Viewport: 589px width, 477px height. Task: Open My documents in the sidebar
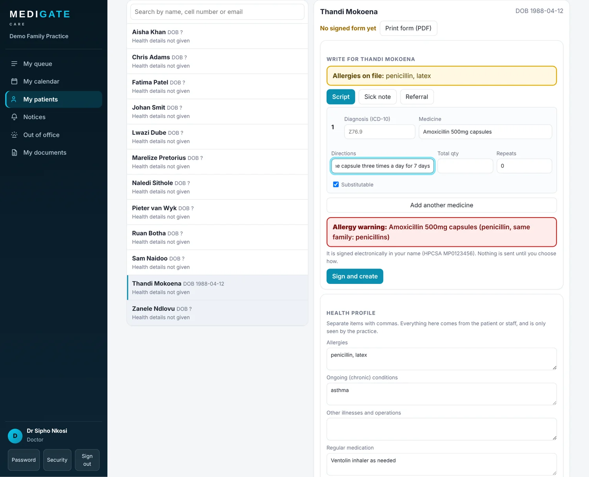[x=54, y=153]
